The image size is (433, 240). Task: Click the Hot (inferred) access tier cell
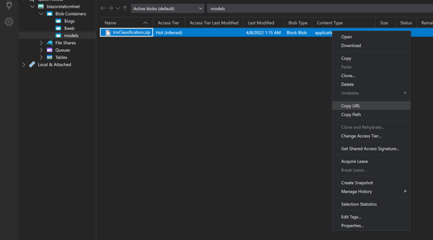169,33
